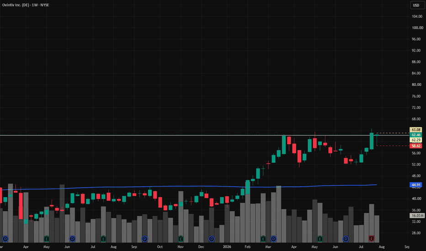This screenshot has height=251, width=426.
Task: Click the 52.00 price axis label
Action: coord(416,164)
